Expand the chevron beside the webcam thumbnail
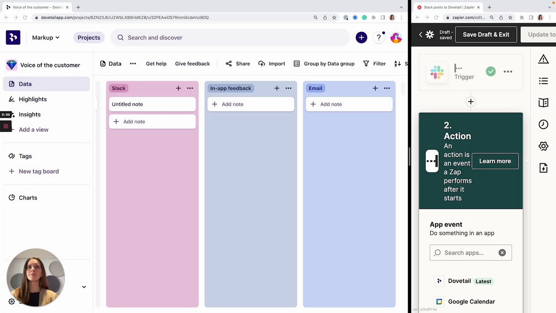The width and height of the screenshot is (556, 313). pyautogui.click(x=84, y=287)
